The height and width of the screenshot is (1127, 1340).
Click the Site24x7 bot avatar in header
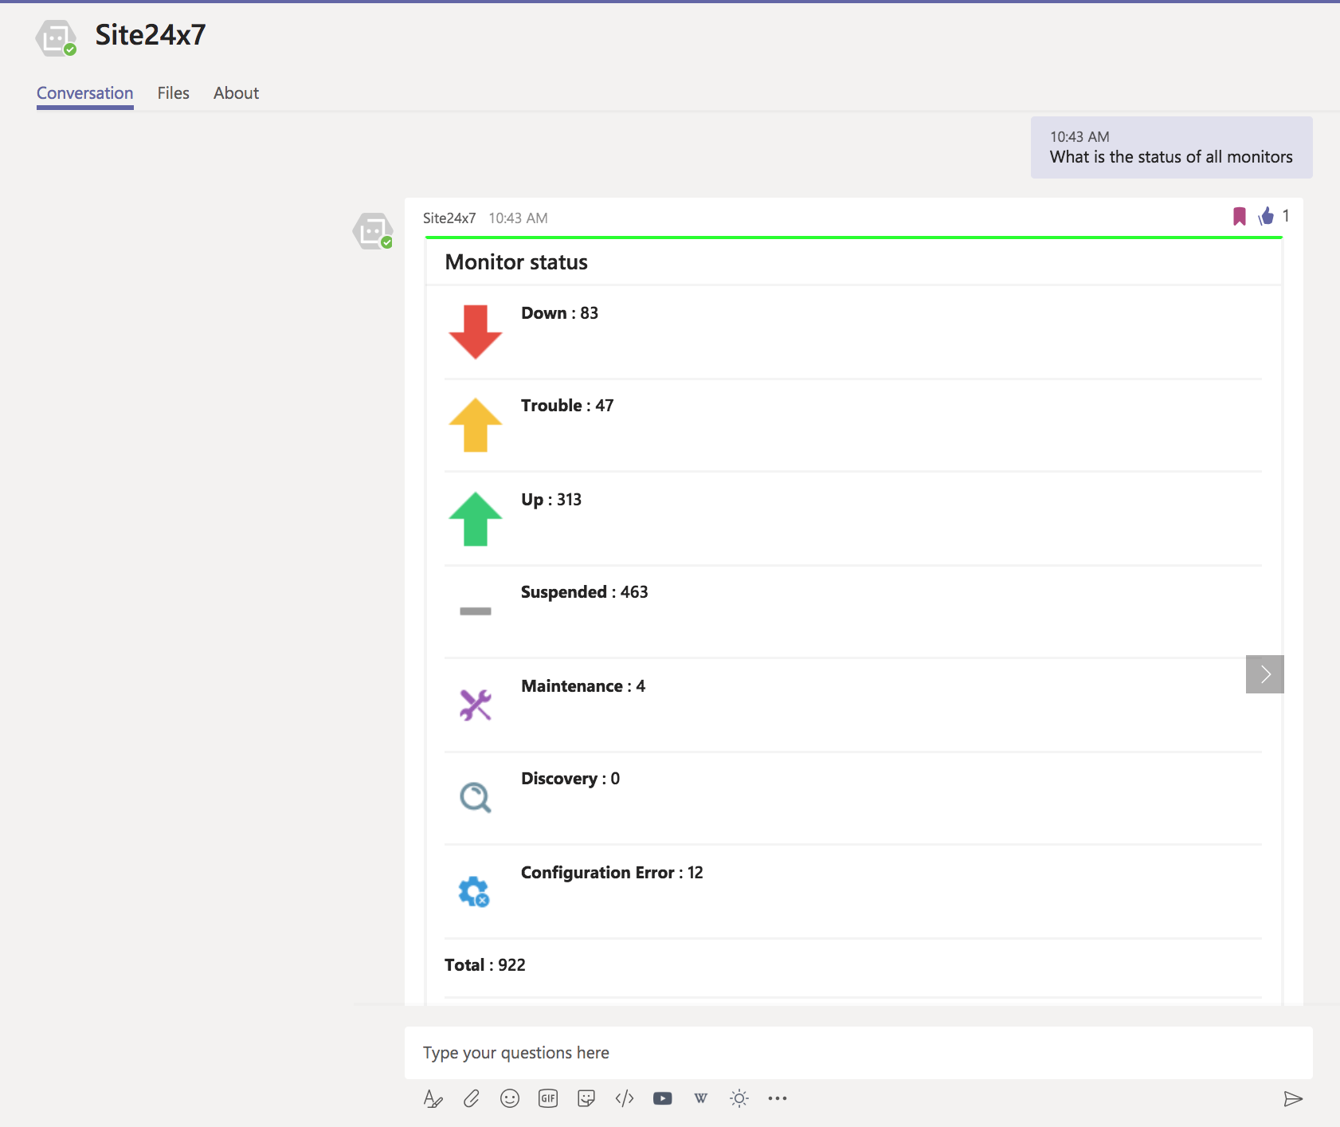56,37
